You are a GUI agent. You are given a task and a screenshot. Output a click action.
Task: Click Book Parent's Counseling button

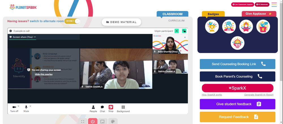(237, 76)
